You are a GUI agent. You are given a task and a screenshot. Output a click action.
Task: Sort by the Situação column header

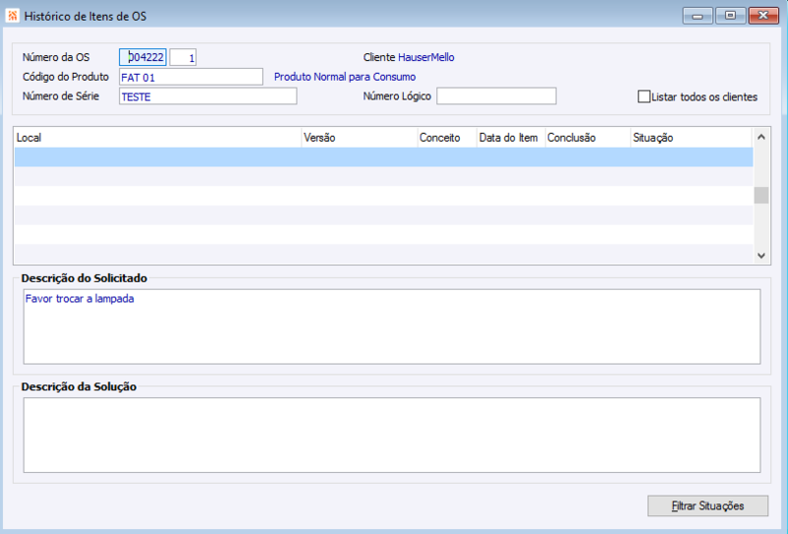(x=691, y=138)
